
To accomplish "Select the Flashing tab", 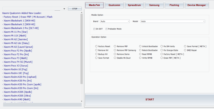I will pos(174,5).
